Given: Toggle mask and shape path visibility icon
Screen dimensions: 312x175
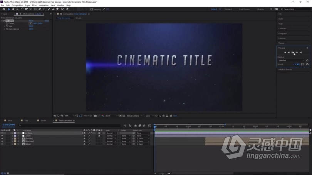Looking at the screenshot, I should pos(81,116).
